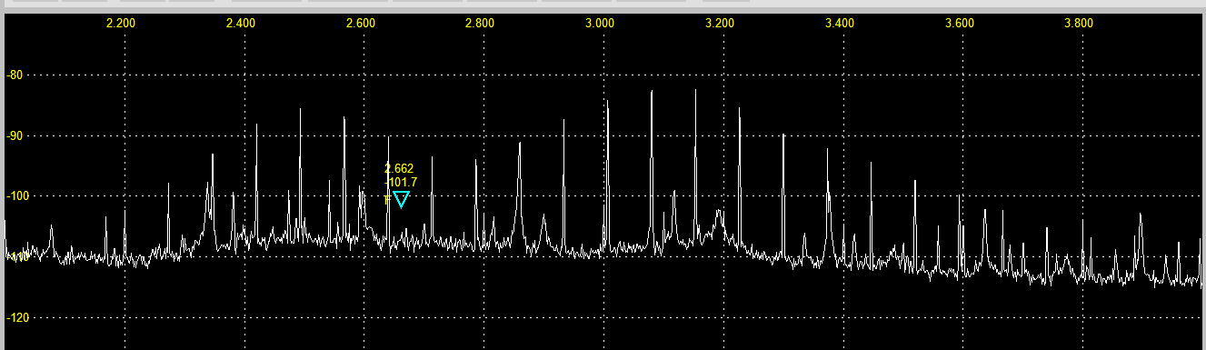The image size is (1206, 350).
Task: Click the 3.400 frequency axis label
Action: point(840,23)
